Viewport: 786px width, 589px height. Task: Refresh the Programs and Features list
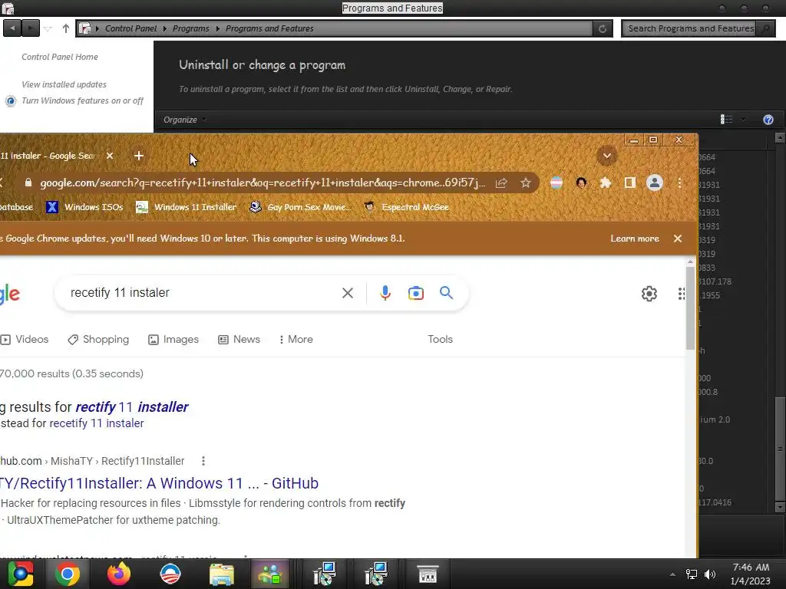602,28
